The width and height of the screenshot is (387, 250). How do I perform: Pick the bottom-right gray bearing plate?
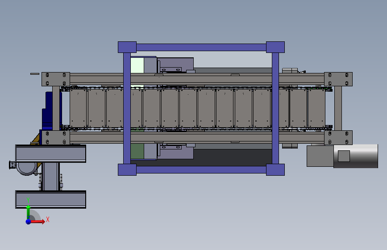338,137
